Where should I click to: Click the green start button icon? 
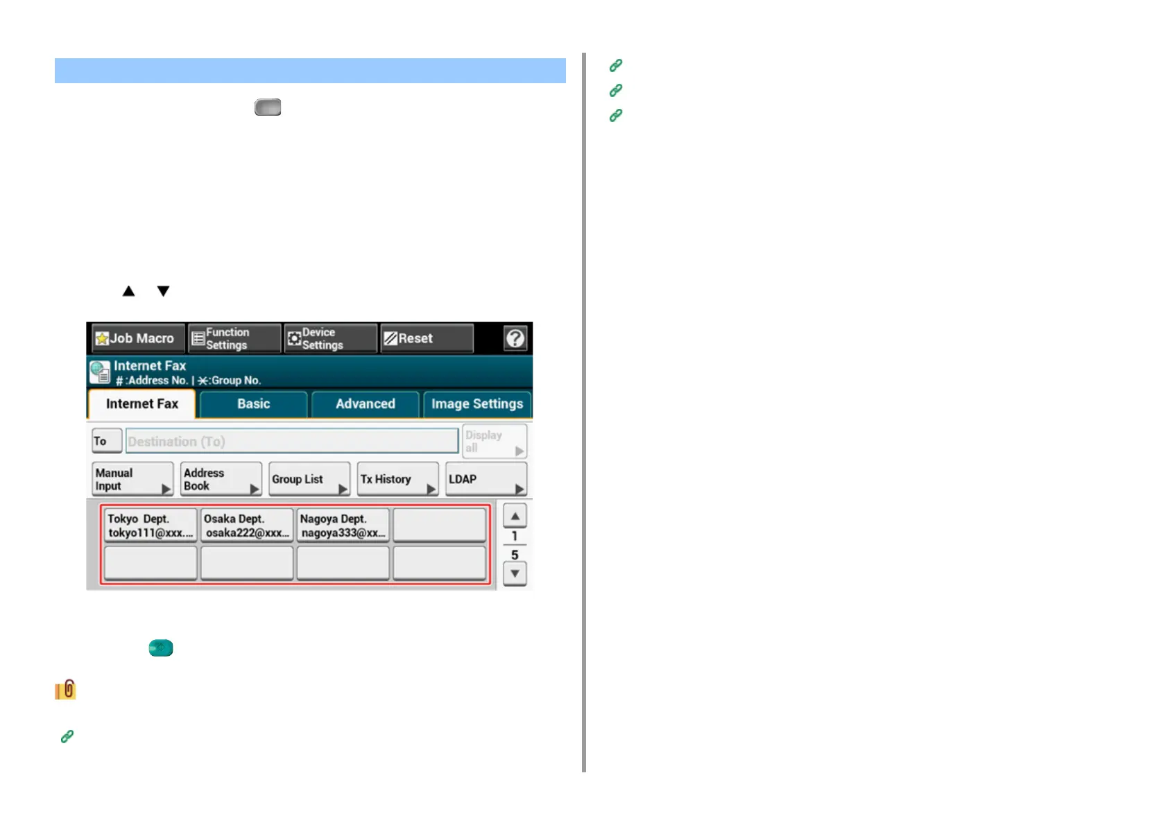(161, 648)
